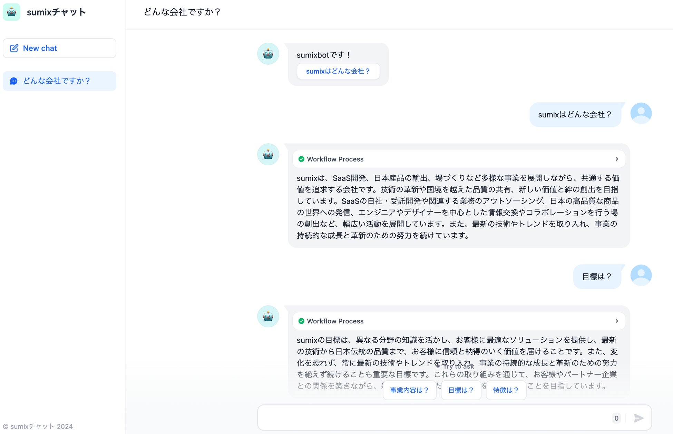This screenshot has width=673, height=434.
Task: Focus the chat message input field
Action: (x=431, y=418)
